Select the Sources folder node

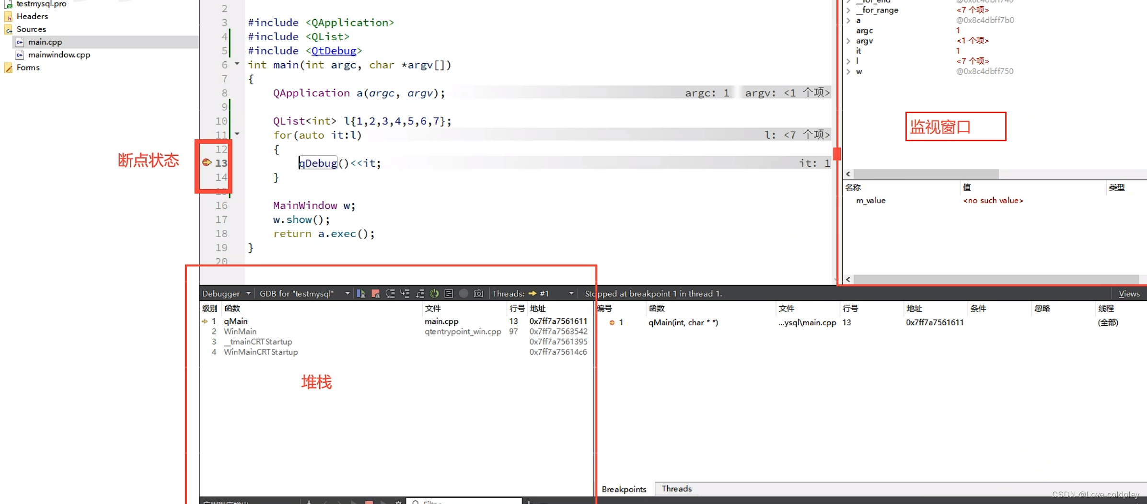coord(31,30)
